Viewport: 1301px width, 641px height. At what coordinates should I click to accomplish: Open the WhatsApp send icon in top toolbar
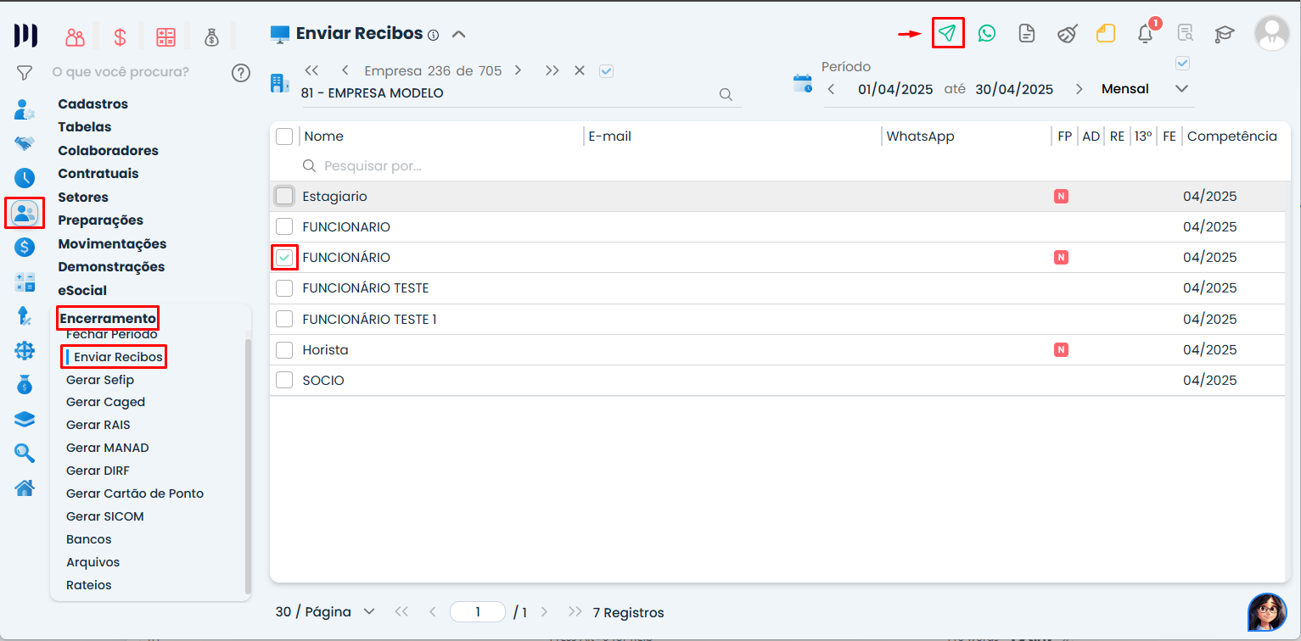(986, 34)
